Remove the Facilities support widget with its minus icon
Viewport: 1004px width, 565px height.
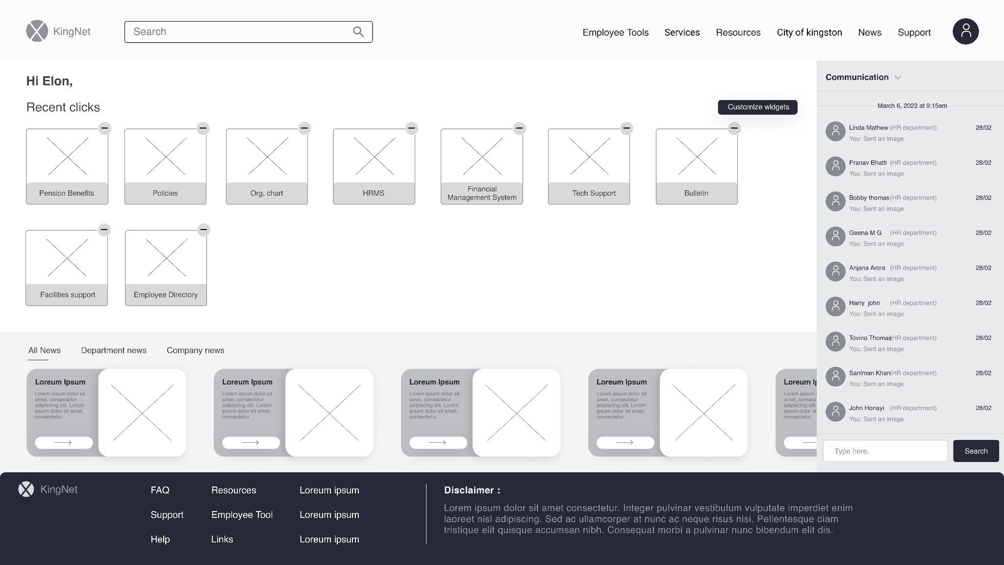click(104, 230)
